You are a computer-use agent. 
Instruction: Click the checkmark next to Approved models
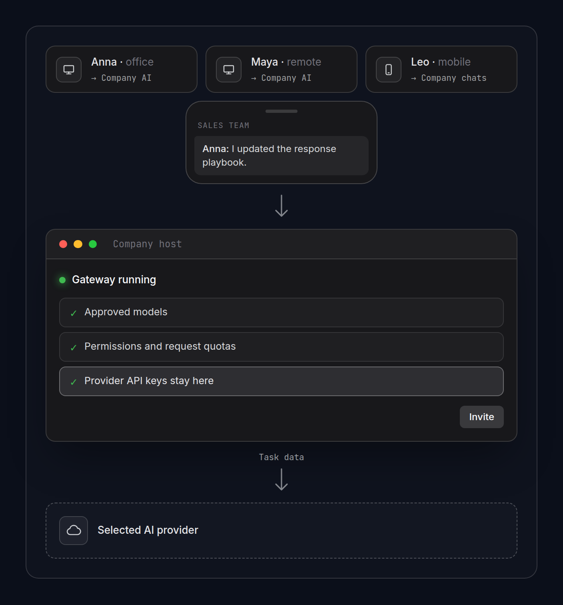(x=74, y=313)
